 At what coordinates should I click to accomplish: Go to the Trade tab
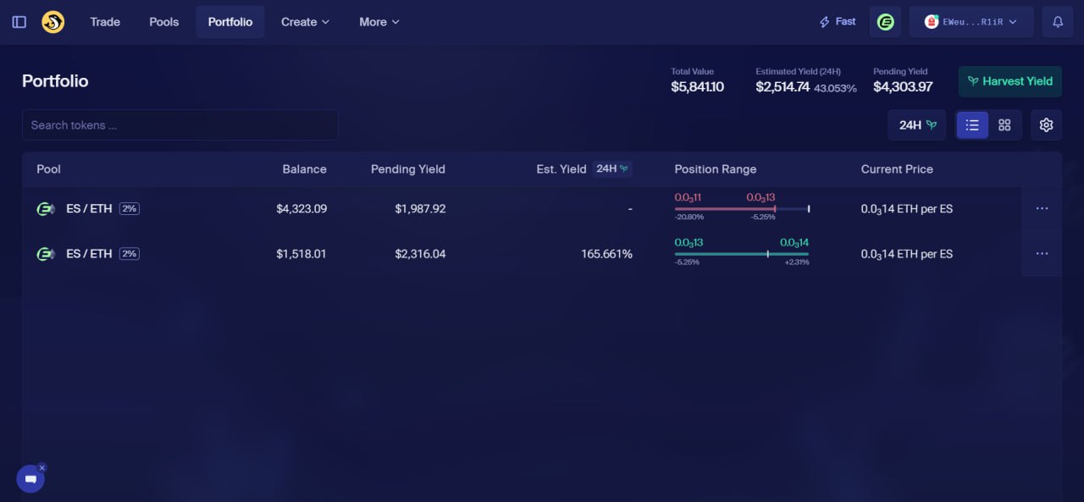[105, 22]
